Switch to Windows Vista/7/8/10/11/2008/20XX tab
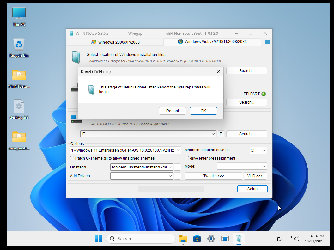Viewport: 334px width, 250px height. point(212,41)
